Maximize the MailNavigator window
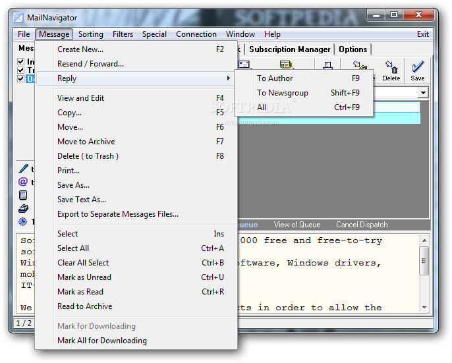Image resolution: width=452 pixels, height=363 pixels. coord(394,14)
